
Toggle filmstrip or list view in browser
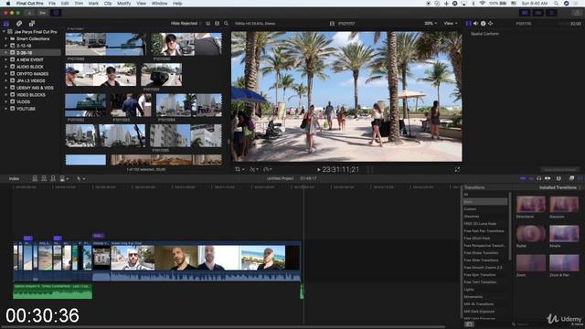point(208,24)
